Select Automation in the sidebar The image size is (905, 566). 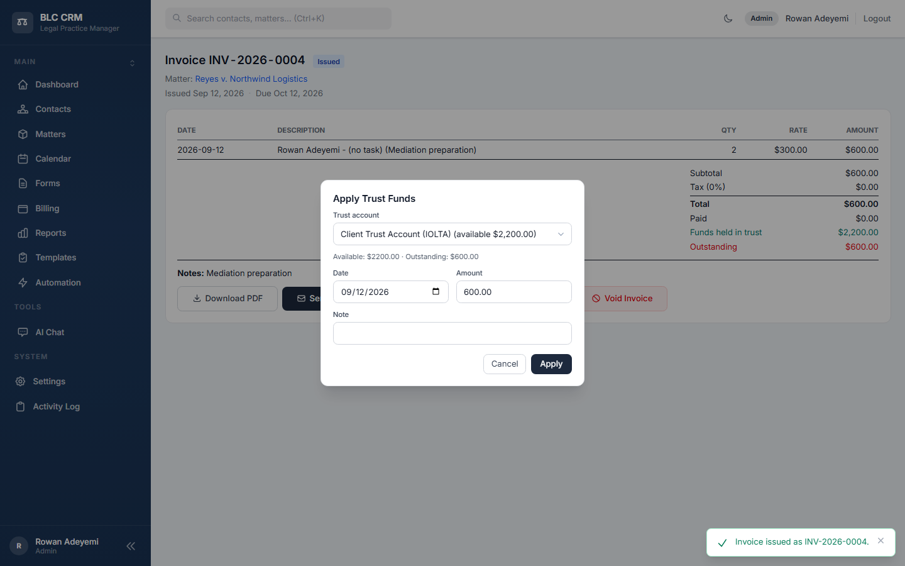(75, 283)
